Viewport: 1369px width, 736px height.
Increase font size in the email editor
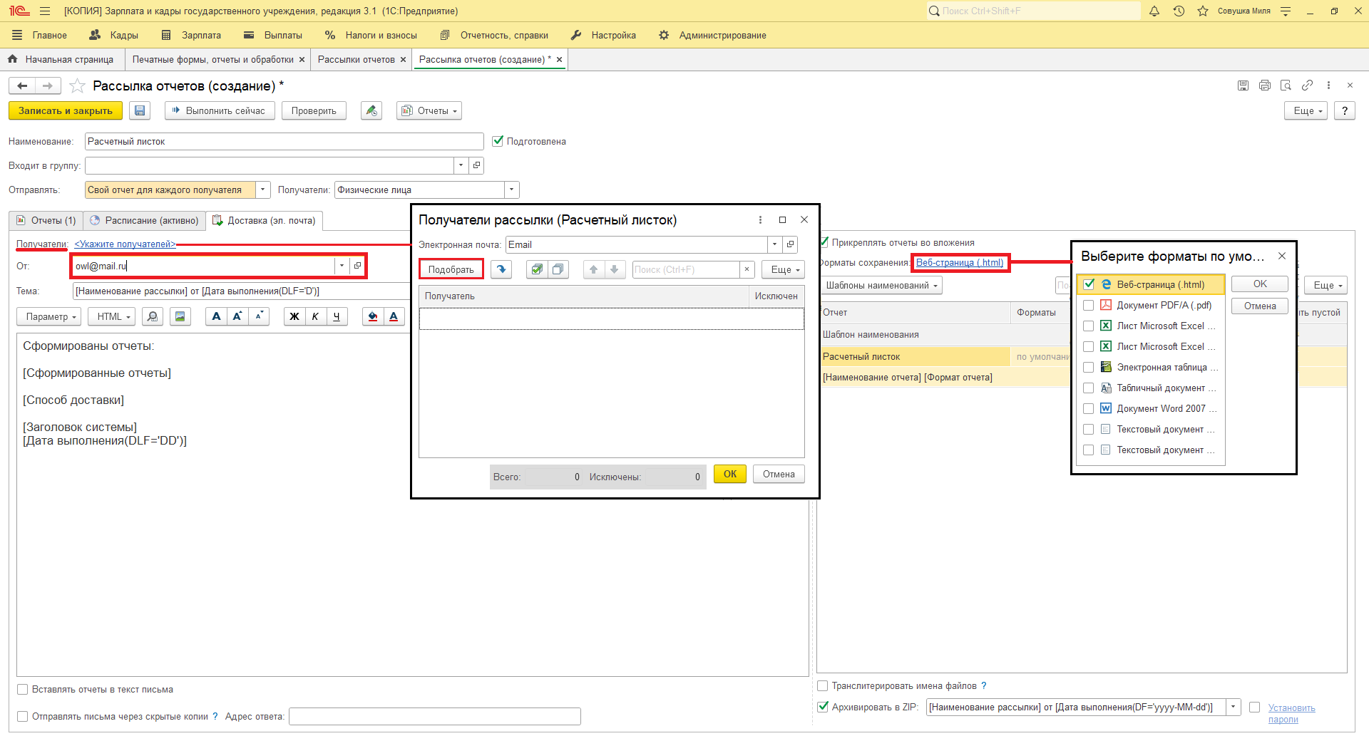point(237,316)
